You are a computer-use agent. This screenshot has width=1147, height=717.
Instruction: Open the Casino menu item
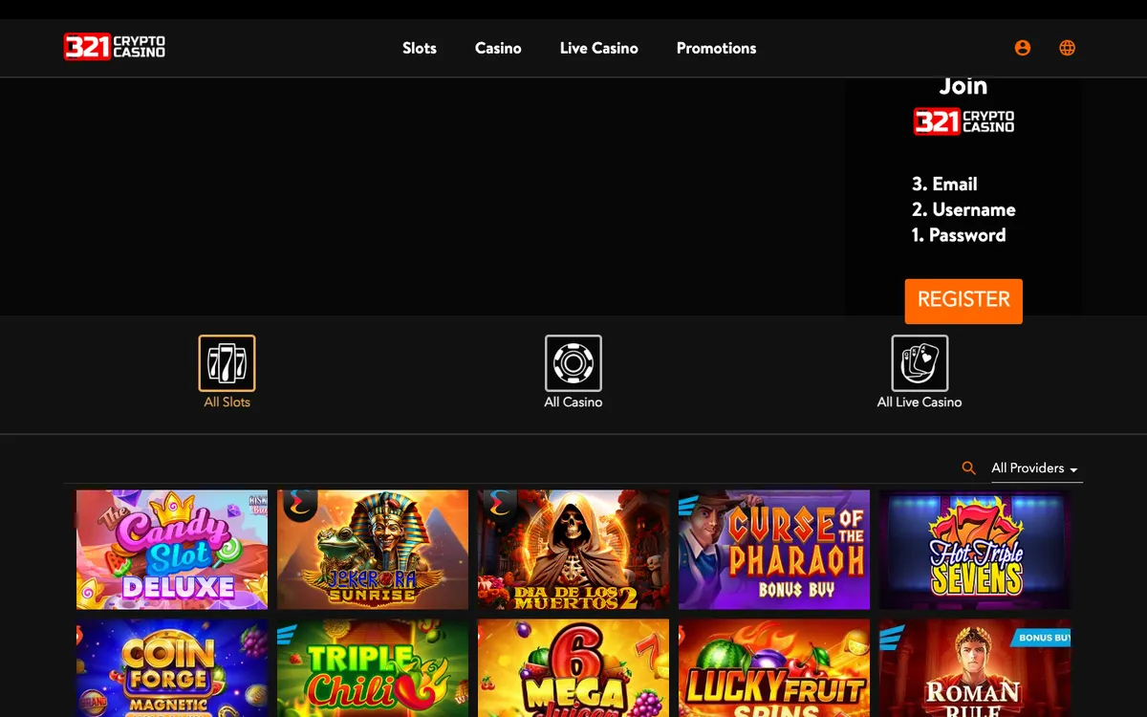click(x=498, y=48)
